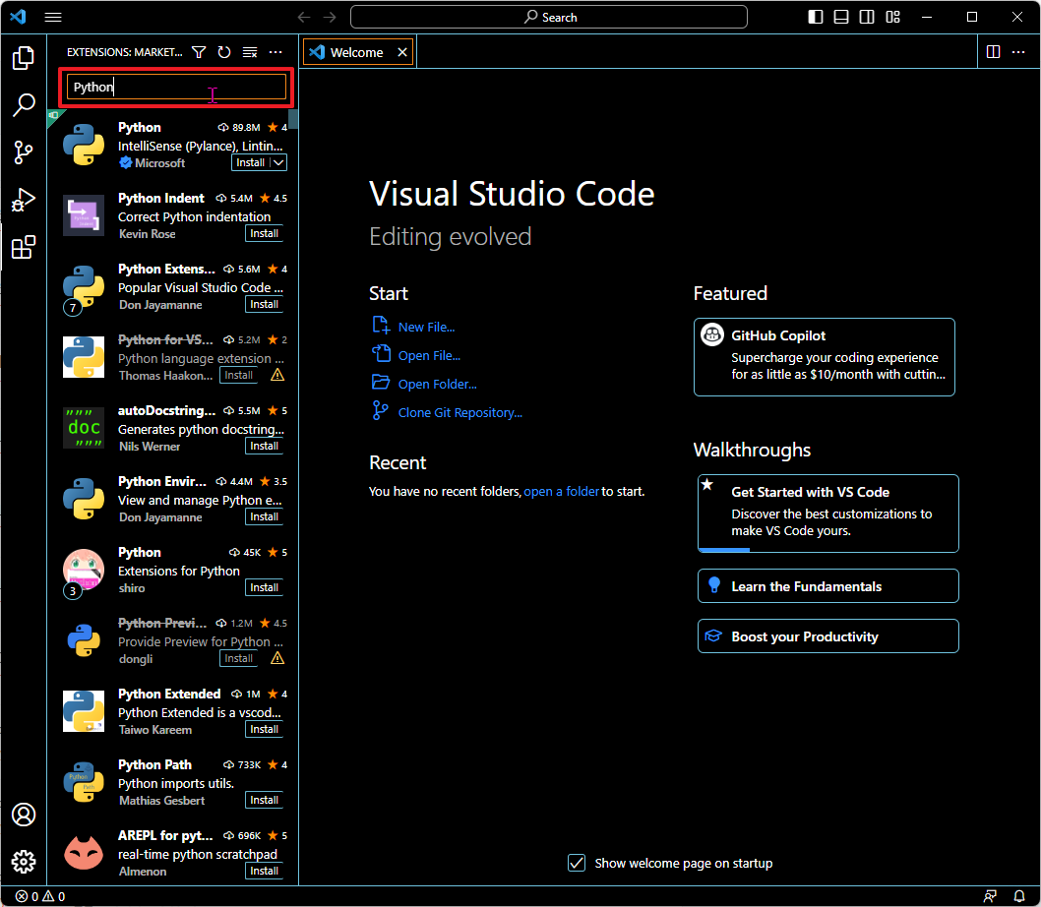The height and width of the screenshot is (907, 1041).
Task: Click the AREPL for python cat icon
Action: tap(84, 853)
